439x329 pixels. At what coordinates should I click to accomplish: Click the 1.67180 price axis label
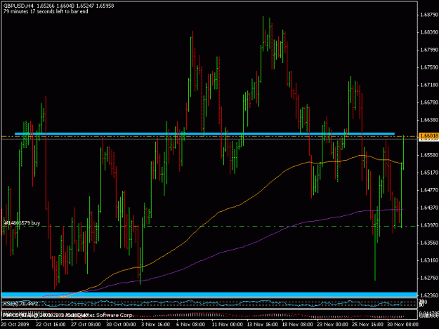click(429, 85)
